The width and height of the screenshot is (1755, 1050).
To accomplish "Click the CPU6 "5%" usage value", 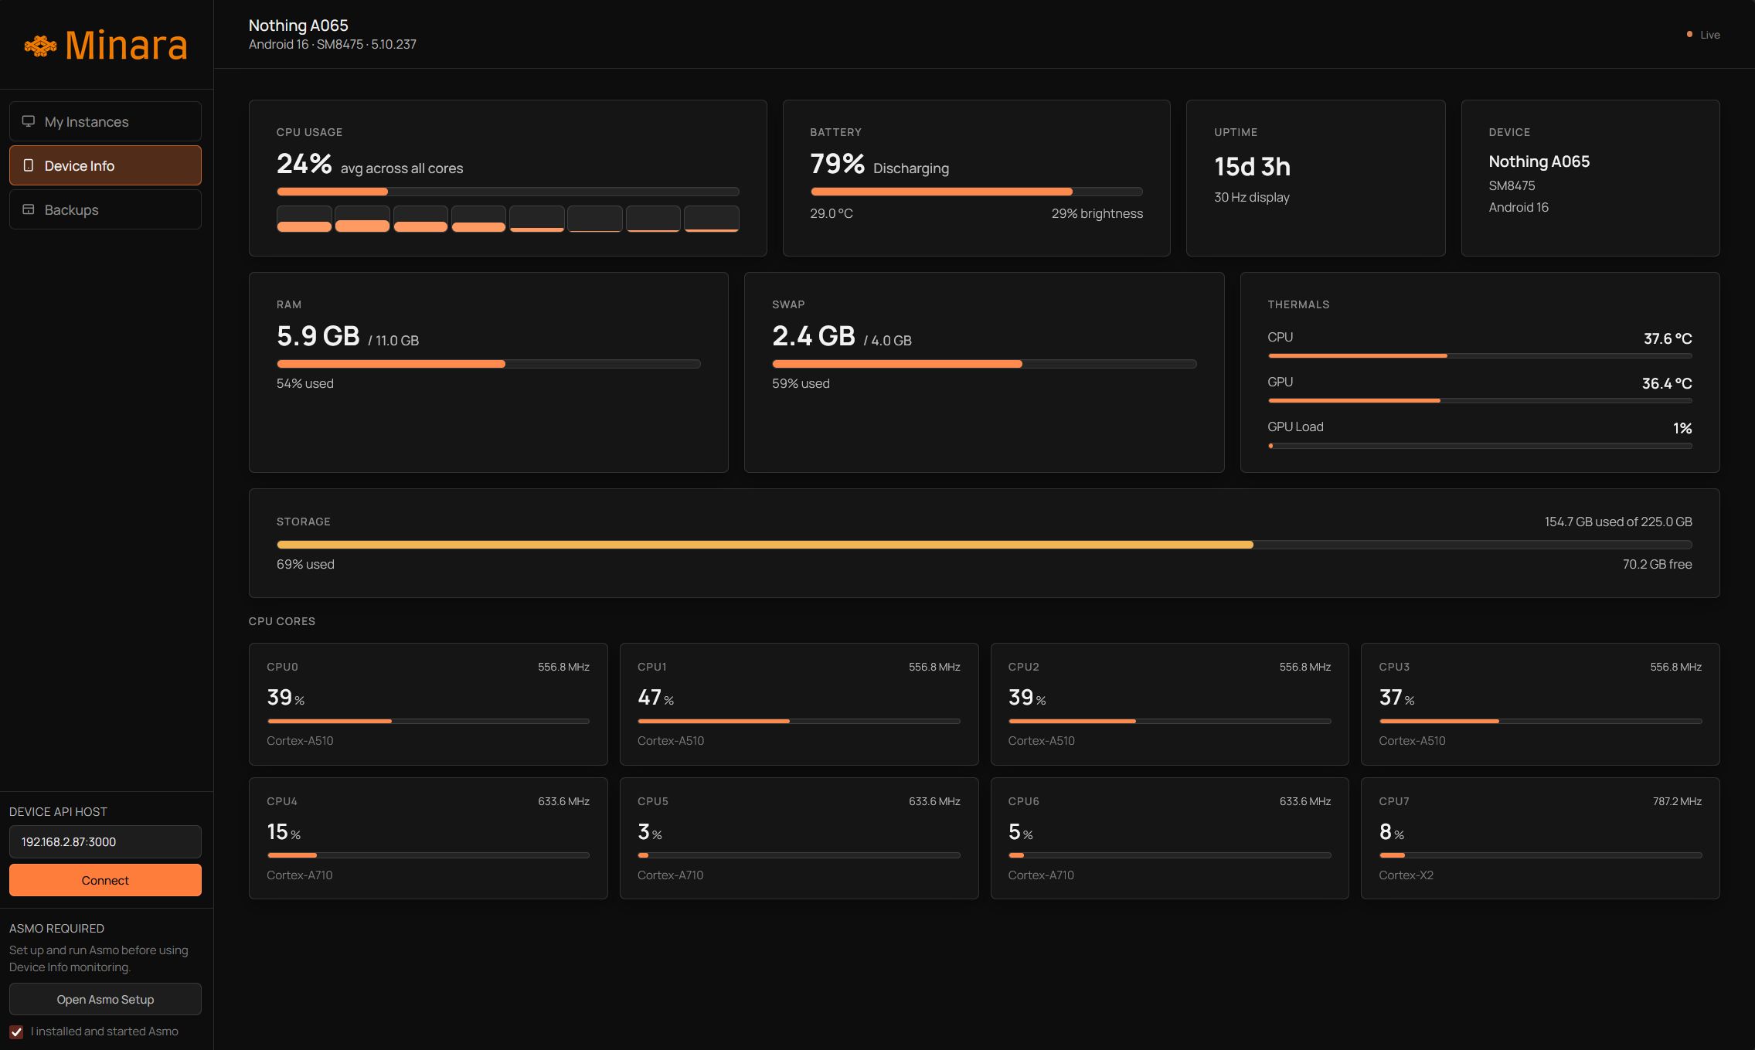I will (x=1021, y=832).
